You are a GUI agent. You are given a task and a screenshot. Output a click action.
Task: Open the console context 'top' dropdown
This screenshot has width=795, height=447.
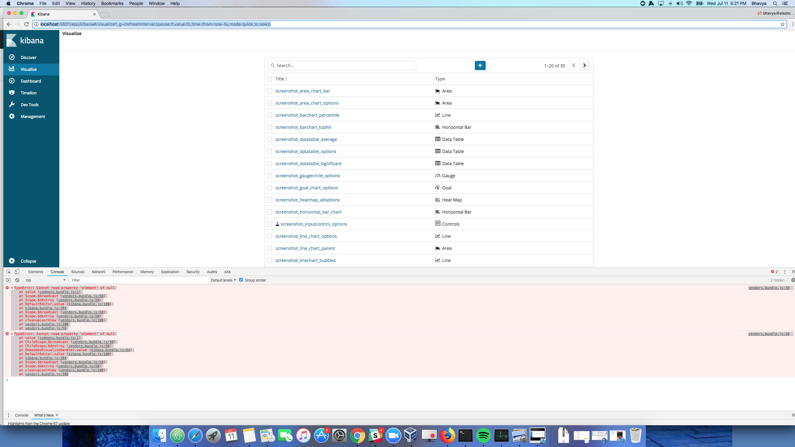45,280
